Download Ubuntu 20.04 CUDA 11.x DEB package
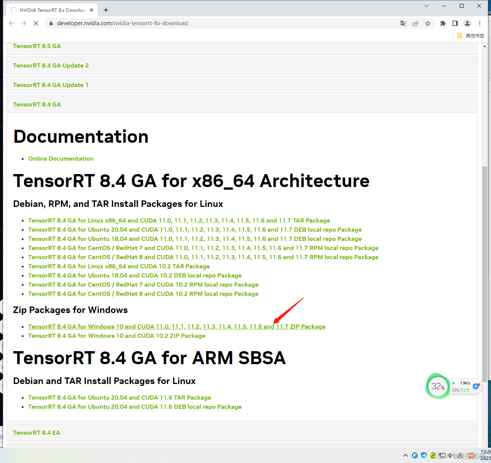Screen dimensions: 491x463 click(x=195, y=230)
